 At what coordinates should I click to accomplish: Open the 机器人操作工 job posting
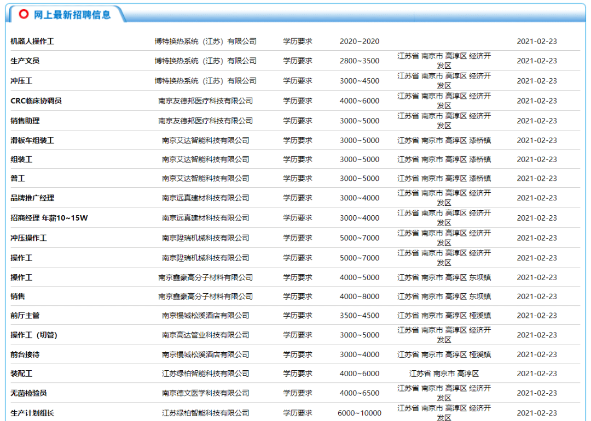(x=32, y=41)
